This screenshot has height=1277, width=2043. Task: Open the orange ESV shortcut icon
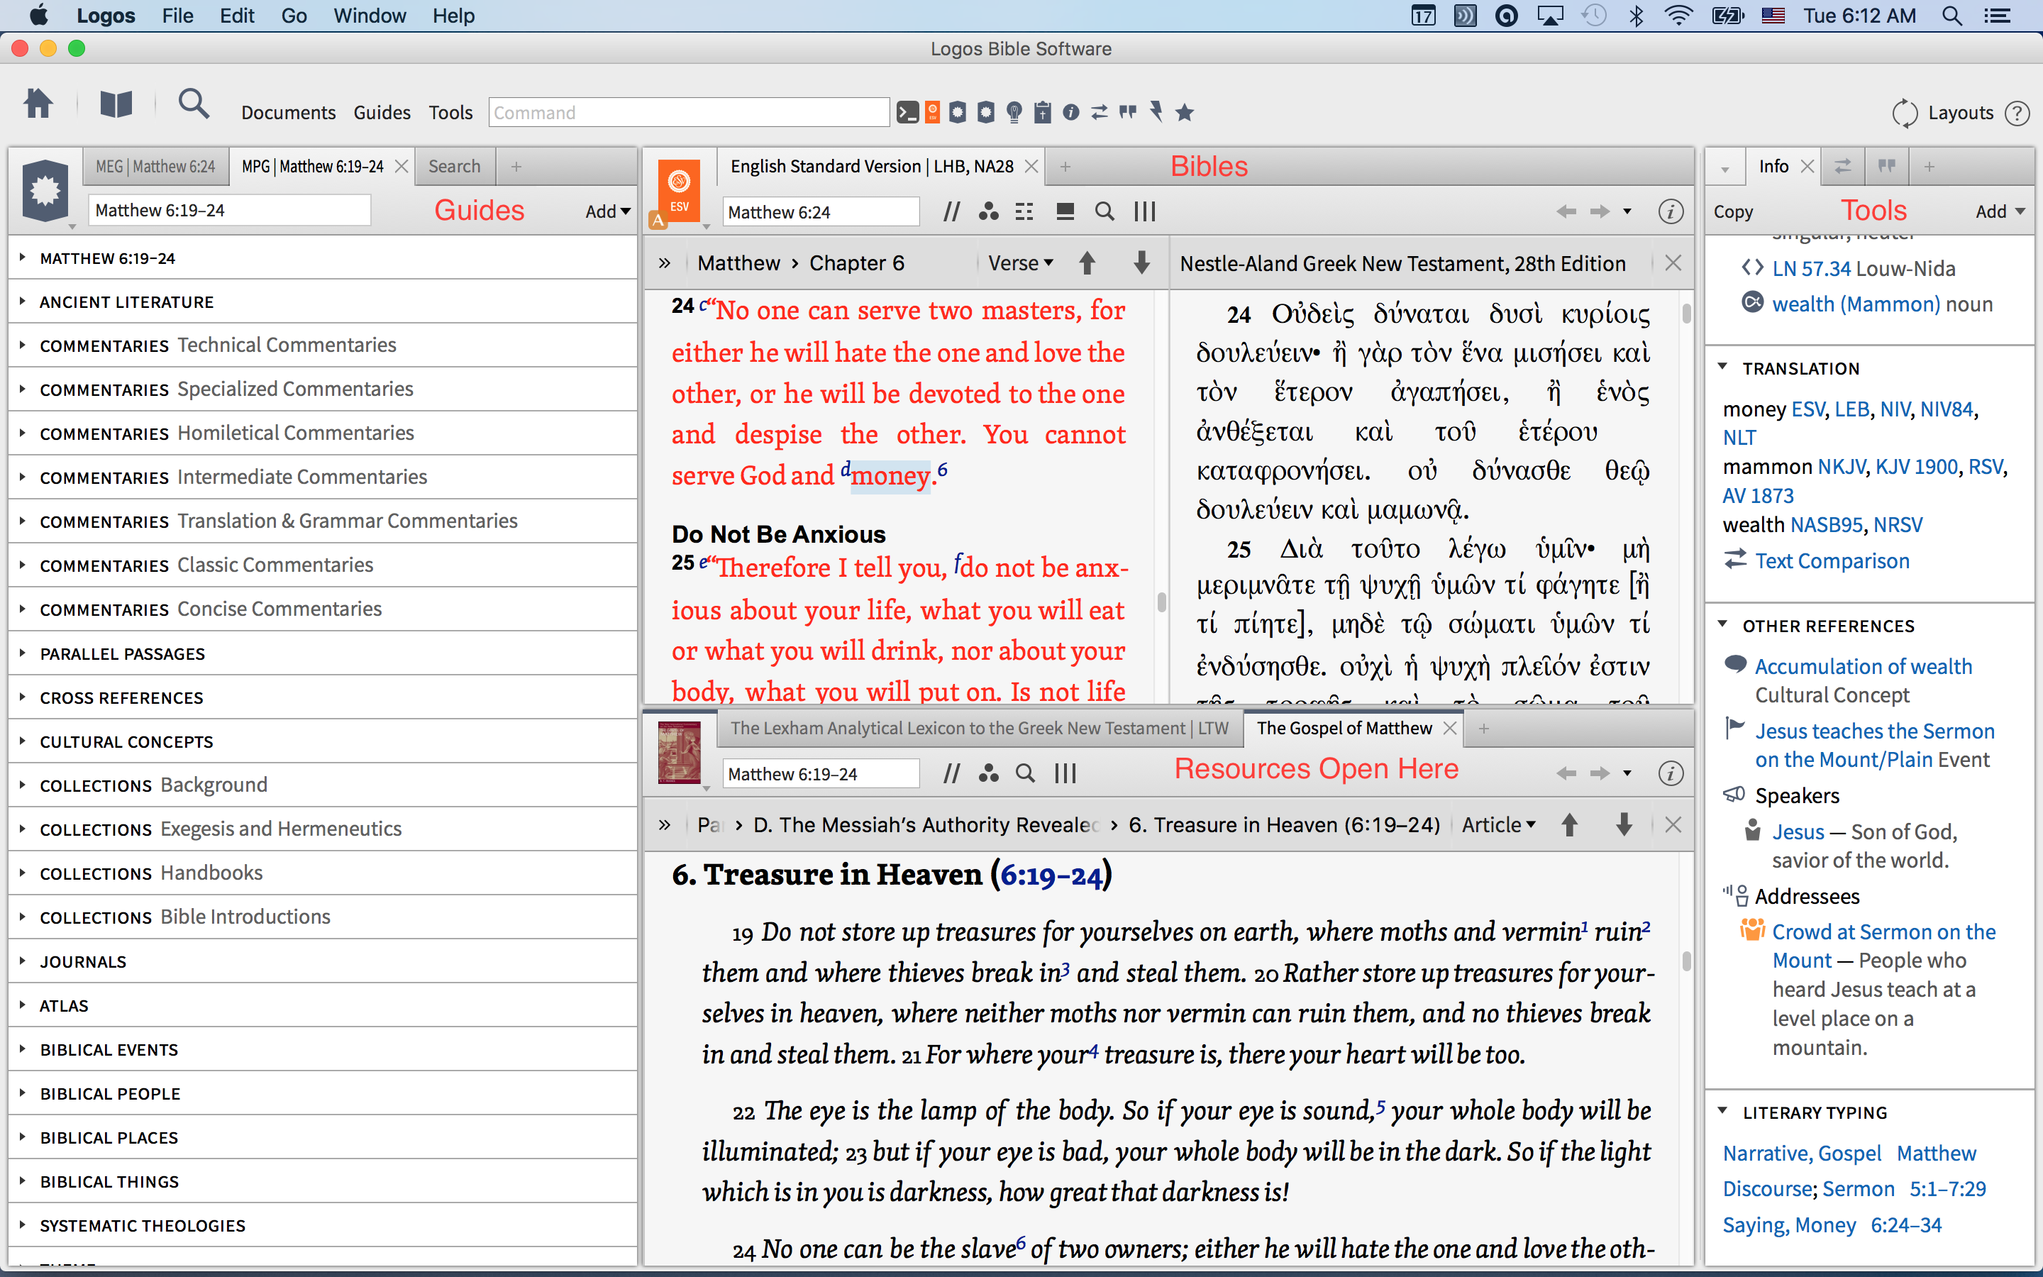pyautogui.click(x=932, y=112)
